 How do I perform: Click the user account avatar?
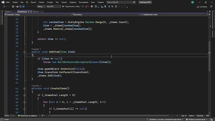192,2
